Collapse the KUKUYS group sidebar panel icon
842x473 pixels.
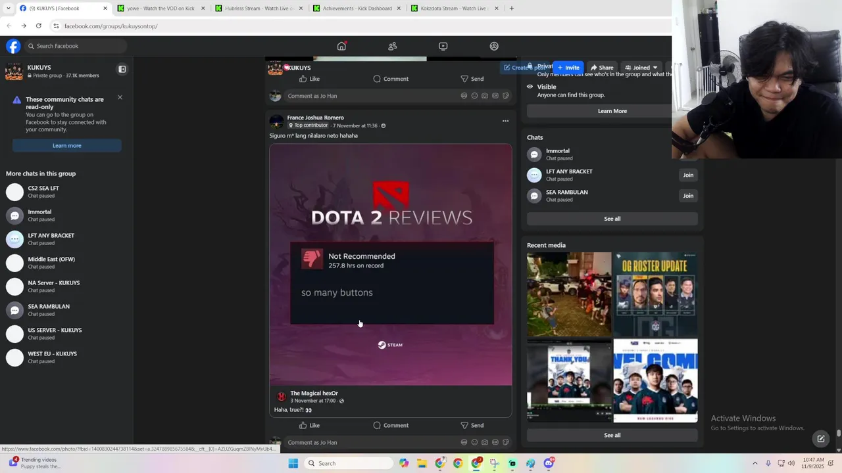coord(122,69)
